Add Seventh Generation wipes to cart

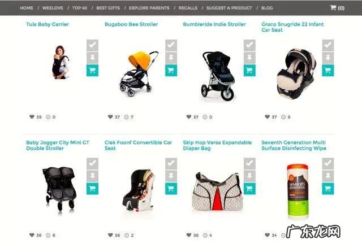click(x=328, y=189)
